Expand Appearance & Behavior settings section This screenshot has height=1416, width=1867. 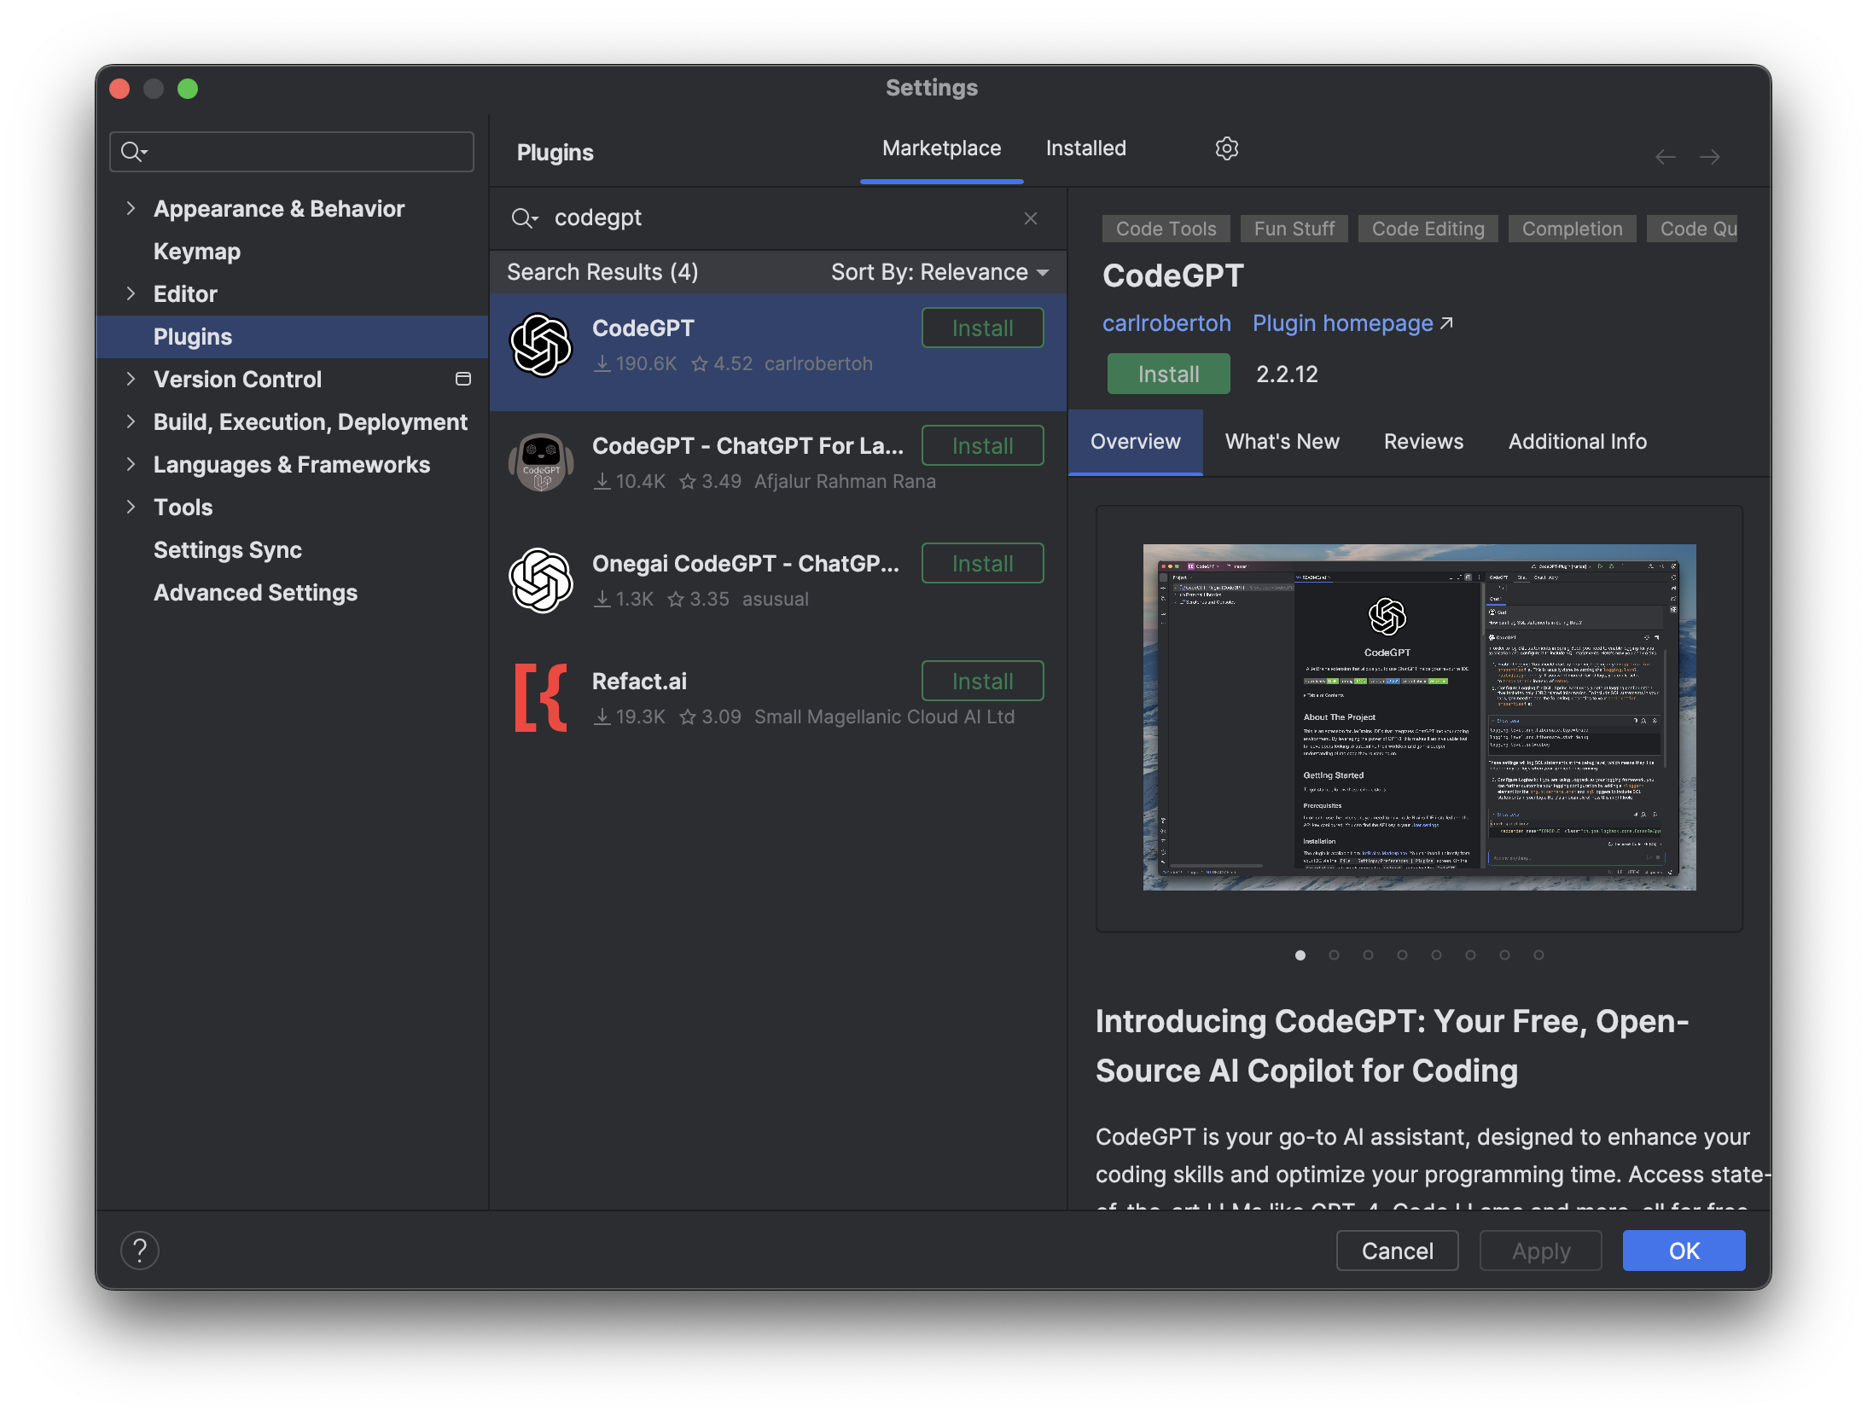[131, 208]
